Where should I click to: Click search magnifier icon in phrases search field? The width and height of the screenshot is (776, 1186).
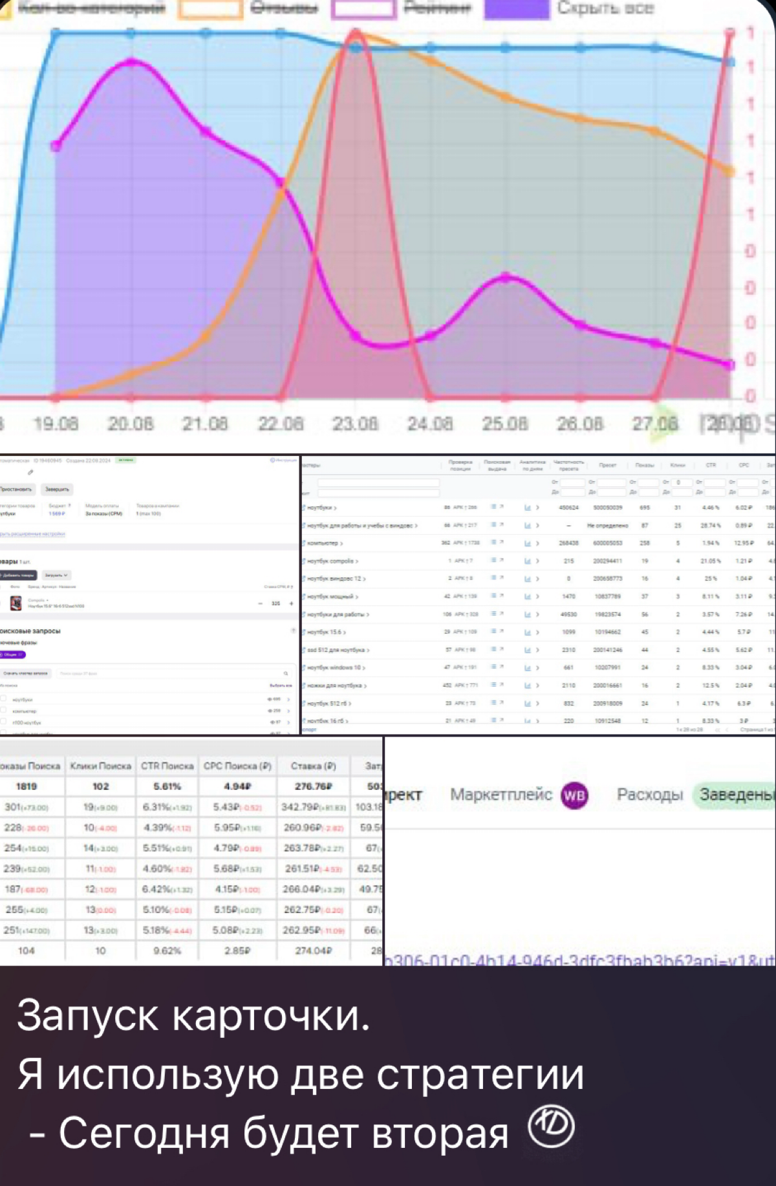286,673
